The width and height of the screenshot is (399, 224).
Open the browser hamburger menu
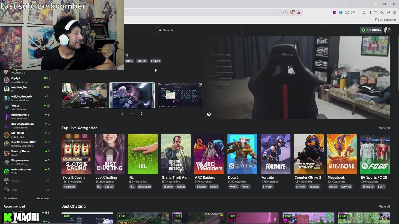[394, 12]
